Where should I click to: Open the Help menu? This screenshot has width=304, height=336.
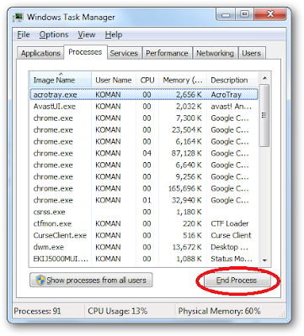pyautogui.click(x=114, y=34)
